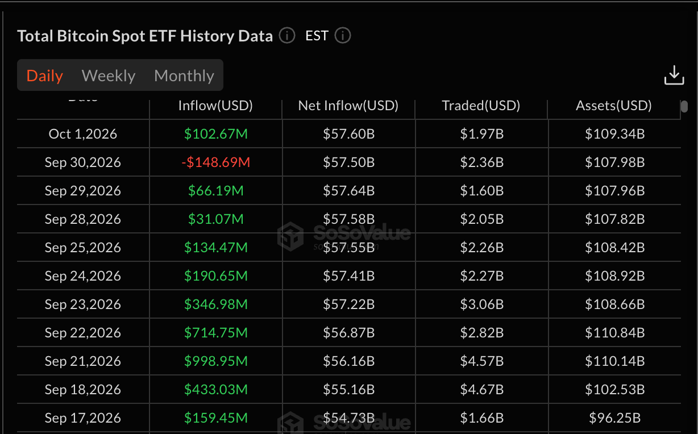Click the $1.97B traded value
This screenshot has width=698, height=434.
pyautogui.click(x=482, y=134)
